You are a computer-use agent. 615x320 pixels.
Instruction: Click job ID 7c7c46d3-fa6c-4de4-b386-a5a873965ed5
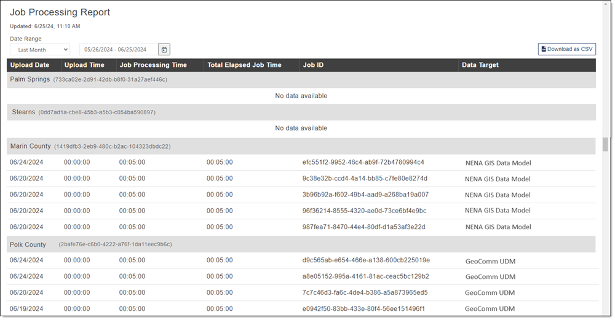tap(365, 292)
